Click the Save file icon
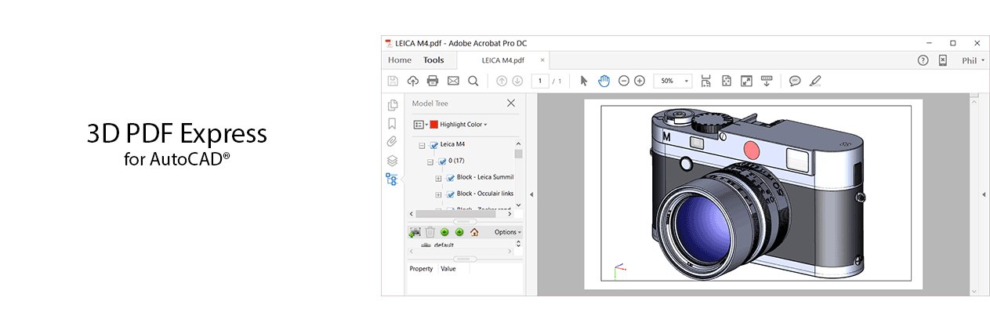990x330 pixels. [x=393, y=81]
